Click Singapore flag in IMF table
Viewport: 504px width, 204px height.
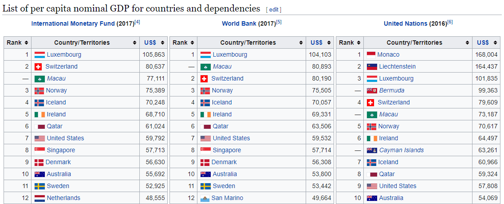click(x=39, y=150)
